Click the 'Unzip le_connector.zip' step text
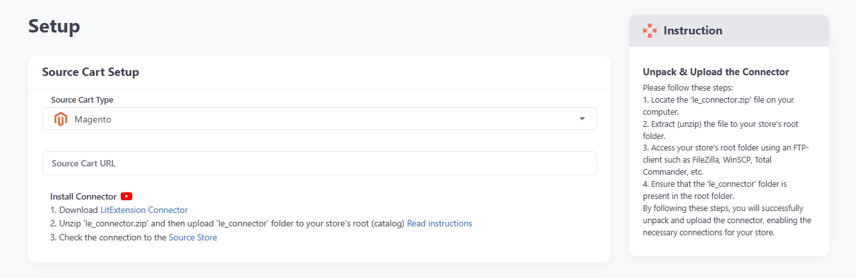This screenshot has width=856, height=278. (x=227, y=224)
